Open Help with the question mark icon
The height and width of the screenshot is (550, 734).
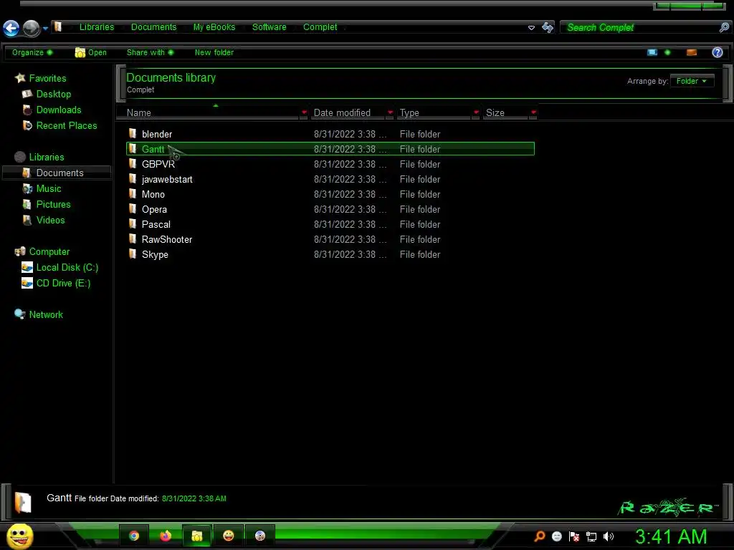coord(717,52)
